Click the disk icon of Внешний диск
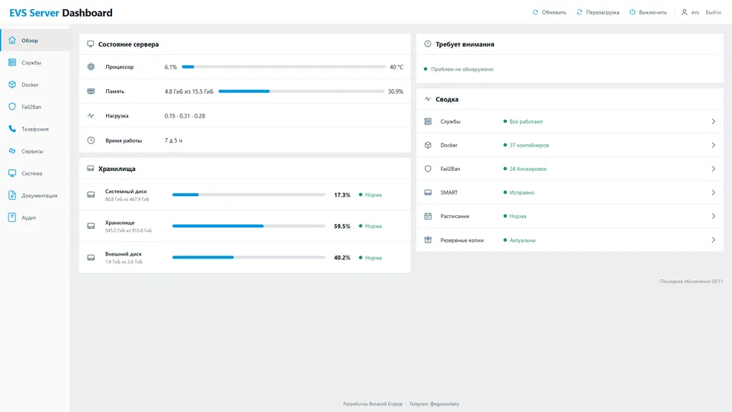The width and height of the screenshot is (732, 412). (x=91, y=257)
